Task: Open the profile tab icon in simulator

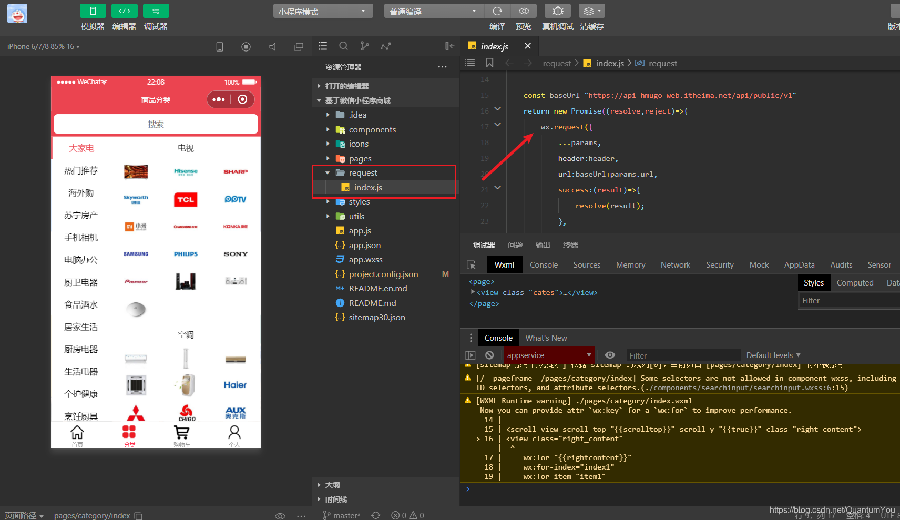Action: point(234,435)
